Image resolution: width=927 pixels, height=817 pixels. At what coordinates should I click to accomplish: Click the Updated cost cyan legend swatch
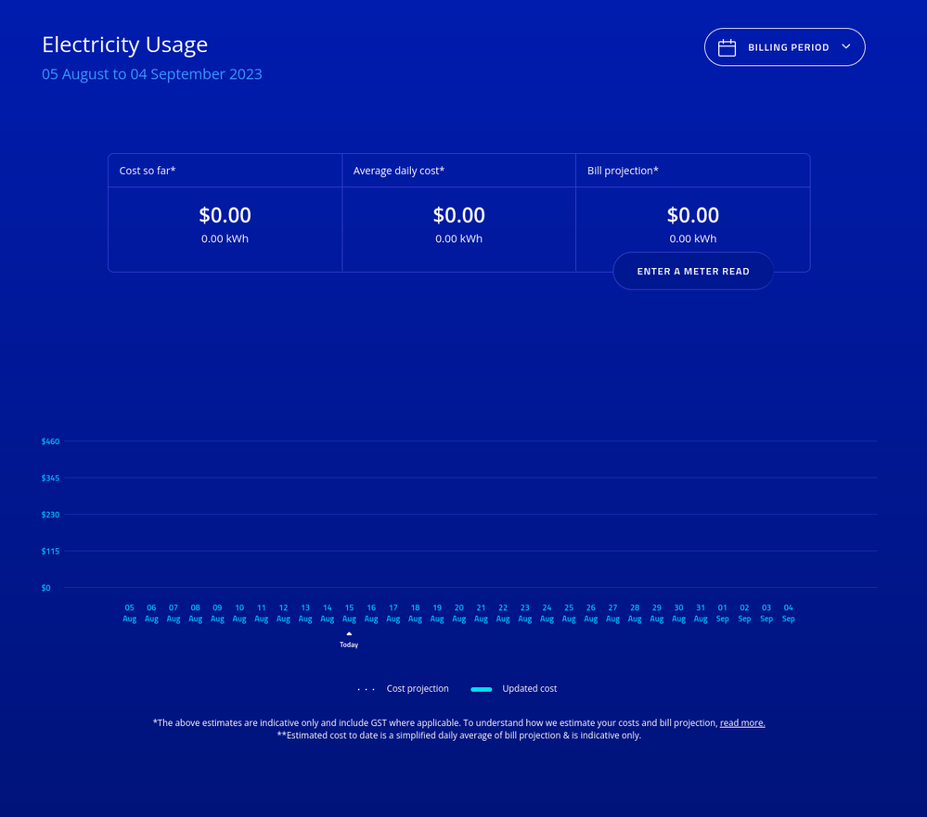click(481, 689)
